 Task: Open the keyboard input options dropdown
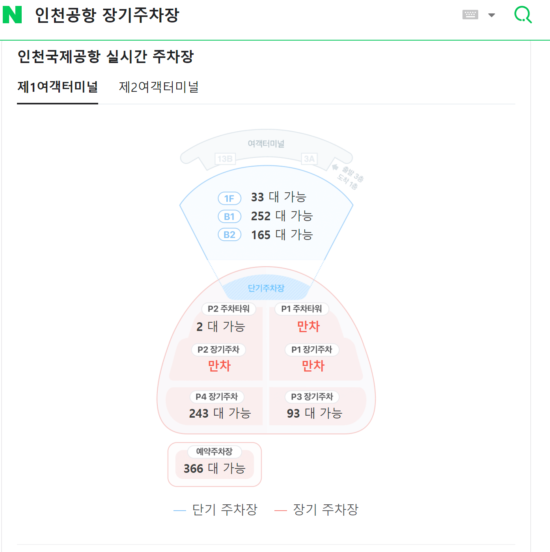[491, 15]
